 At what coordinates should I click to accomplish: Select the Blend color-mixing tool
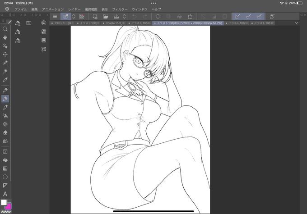tap(5, 141)
